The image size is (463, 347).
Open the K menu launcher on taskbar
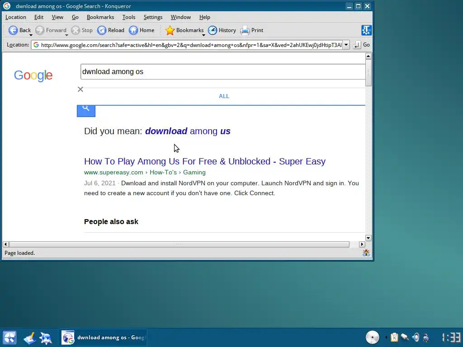(x=9, y=338)
